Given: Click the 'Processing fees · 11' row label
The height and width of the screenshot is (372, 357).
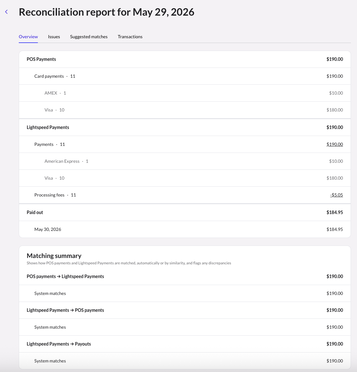Looking at the screenshot, I should click(x=55, y=195).
